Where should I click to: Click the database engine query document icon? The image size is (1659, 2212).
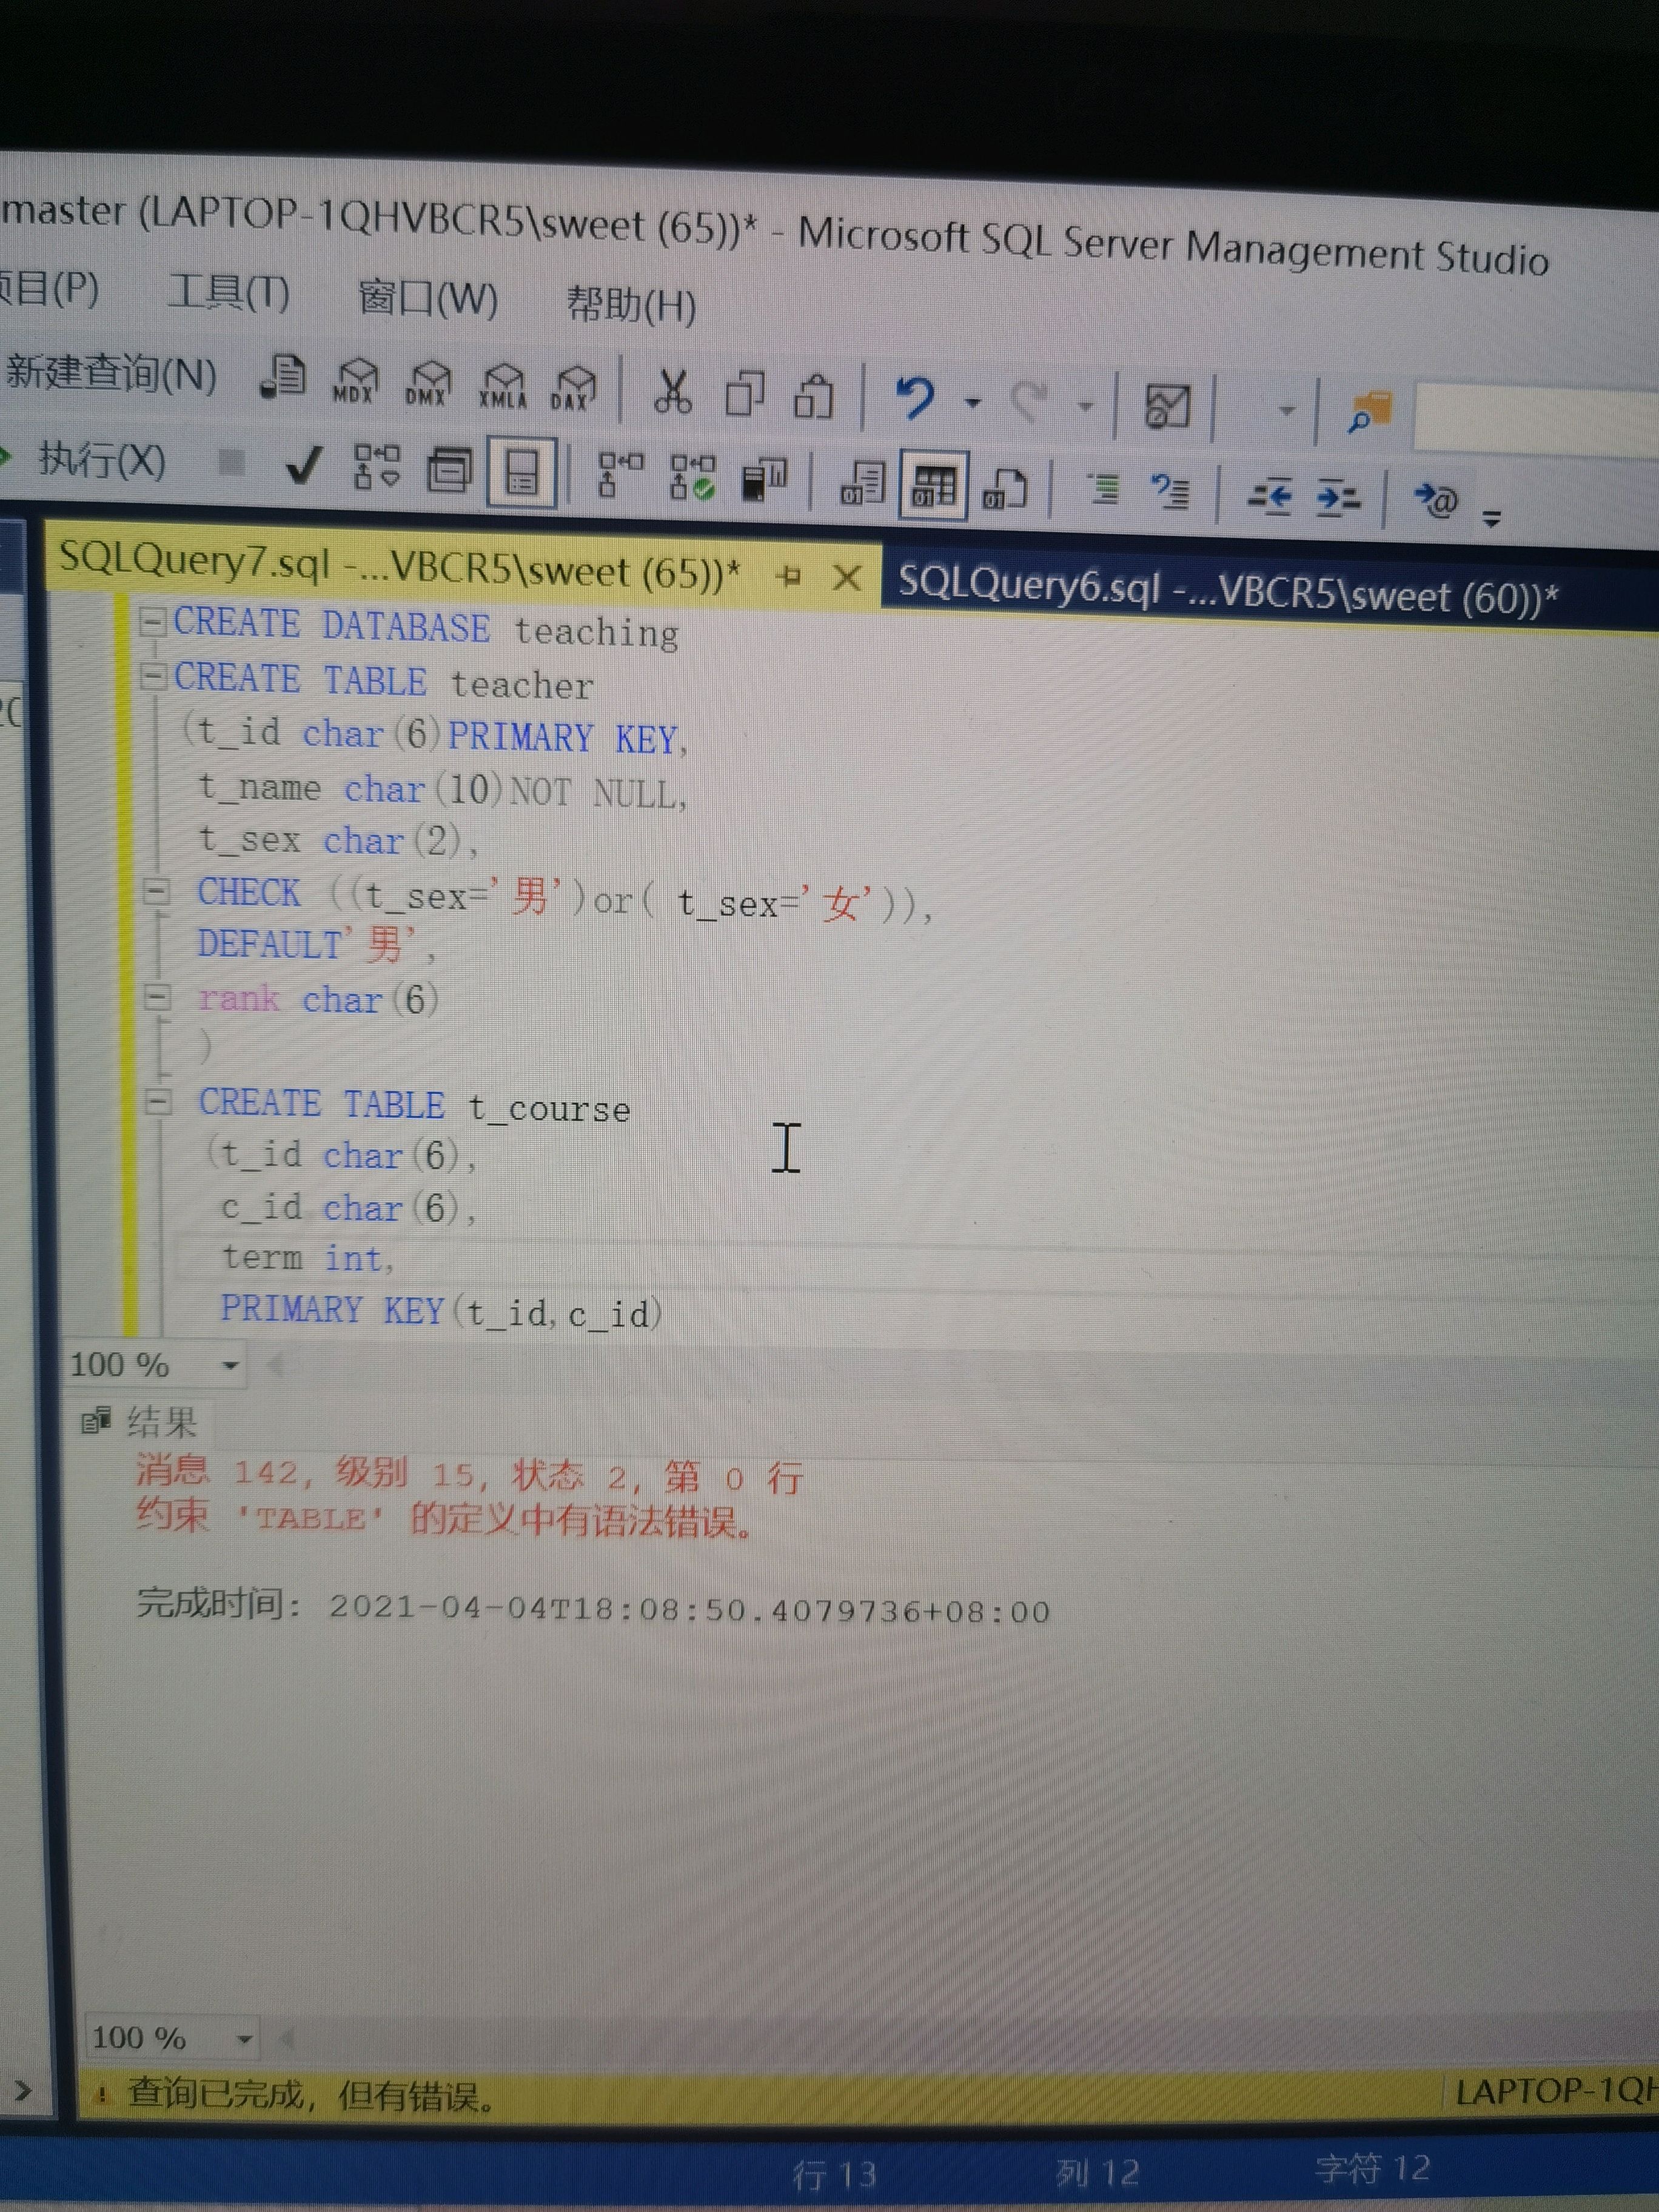(284, 379)
